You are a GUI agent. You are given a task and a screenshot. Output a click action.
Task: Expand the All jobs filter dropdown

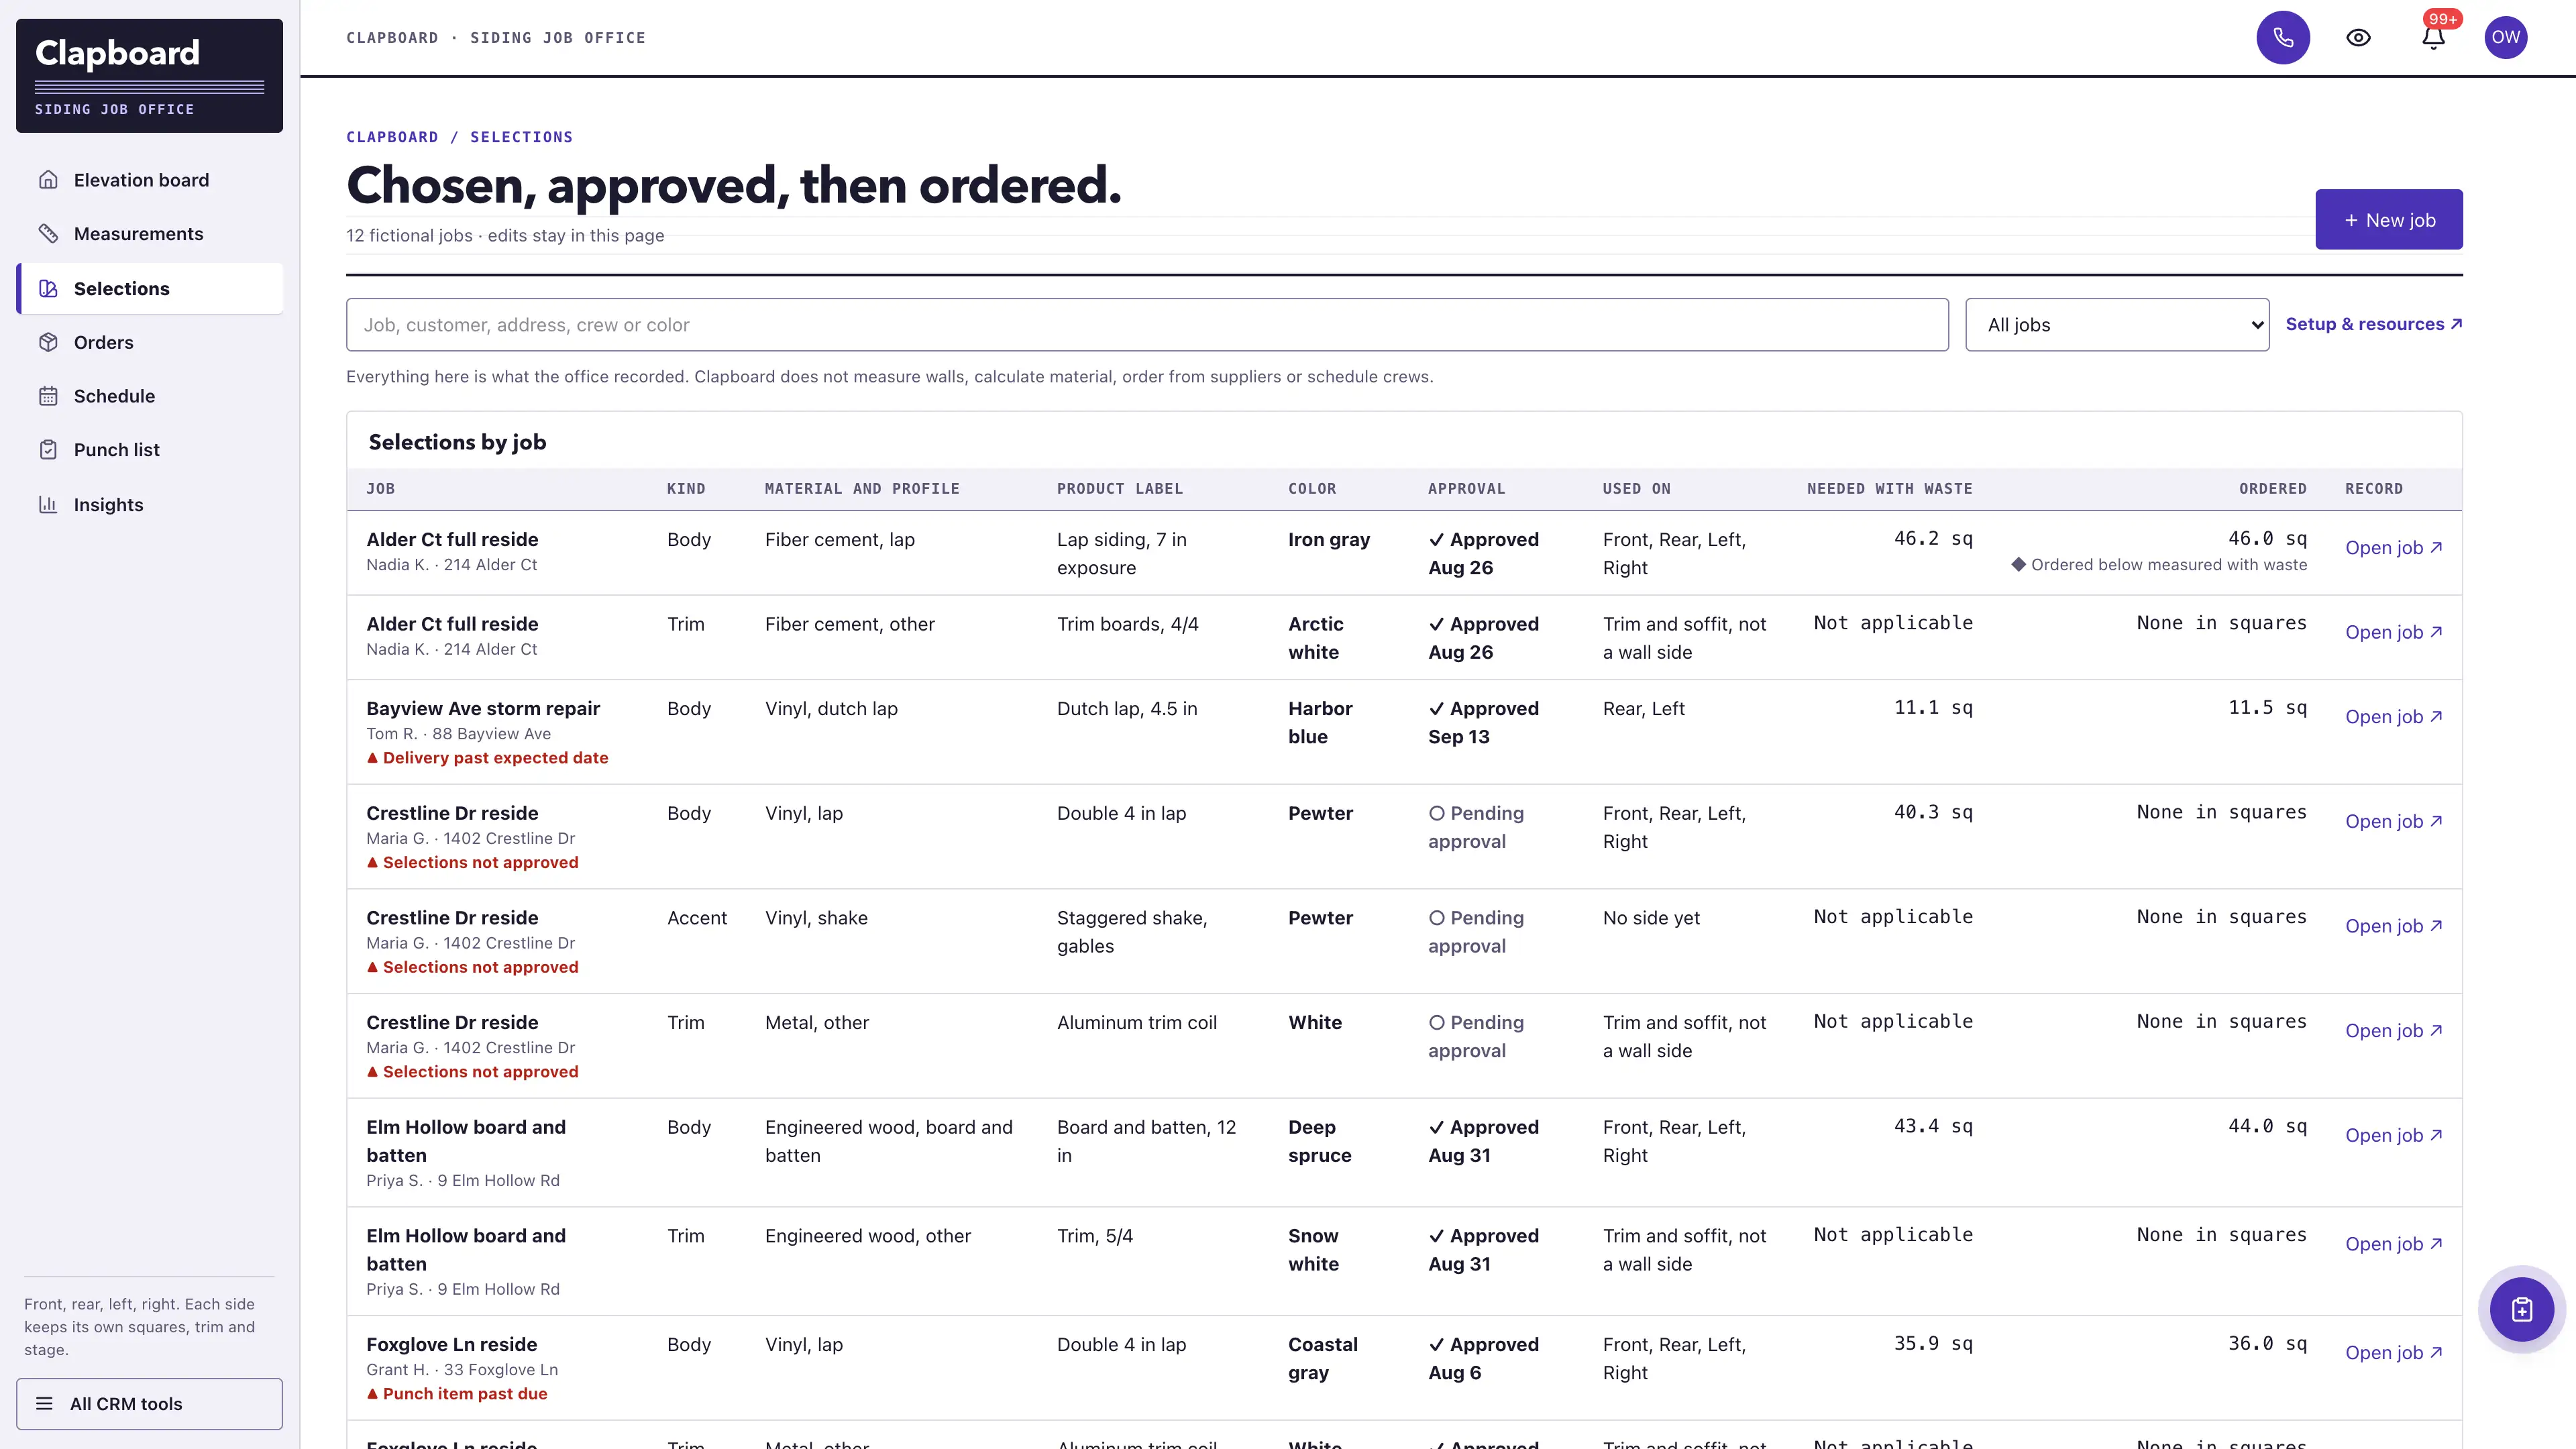pyautogui.click(x=2117, y=324)
